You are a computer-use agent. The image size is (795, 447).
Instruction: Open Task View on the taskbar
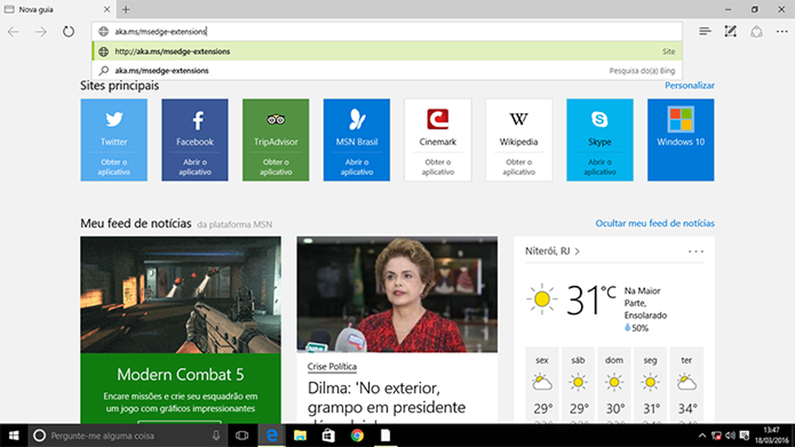pos(242,436)
